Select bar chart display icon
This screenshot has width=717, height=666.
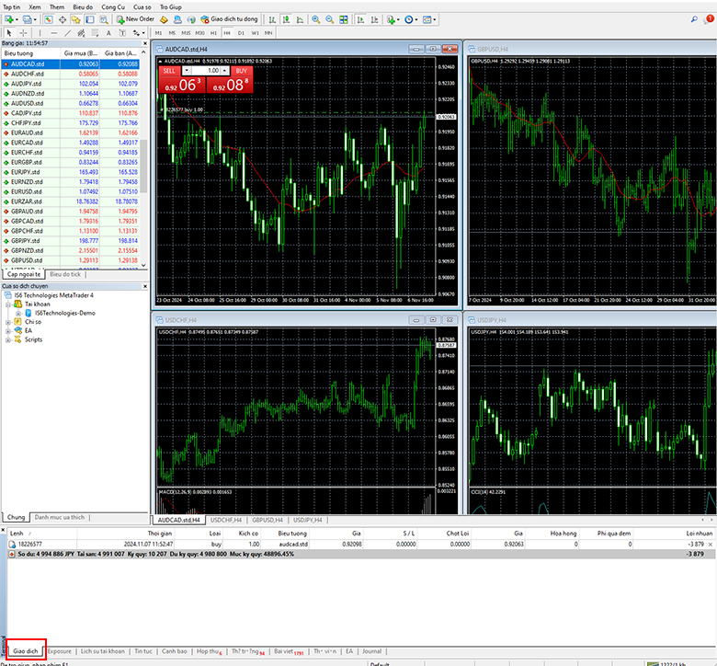272,19
